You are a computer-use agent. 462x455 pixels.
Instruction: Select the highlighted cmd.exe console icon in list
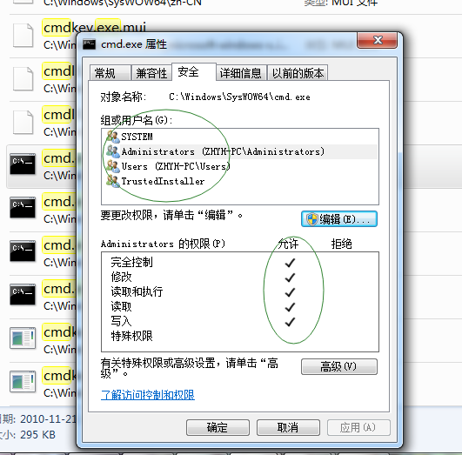(x=23, y=164)
